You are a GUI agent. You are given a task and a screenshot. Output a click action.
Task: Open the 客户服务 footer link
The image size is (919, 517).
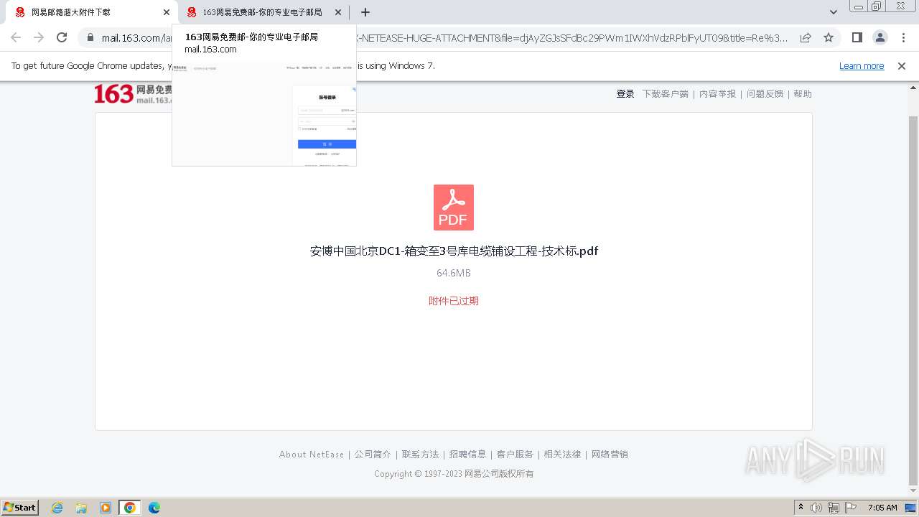point(515,455)
